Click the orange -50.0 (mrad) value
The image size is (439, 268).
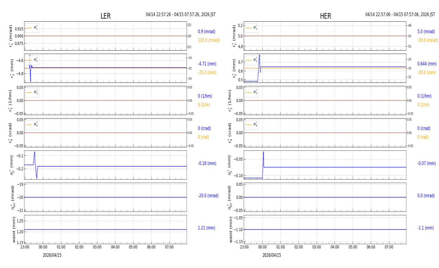click(427, 40)
